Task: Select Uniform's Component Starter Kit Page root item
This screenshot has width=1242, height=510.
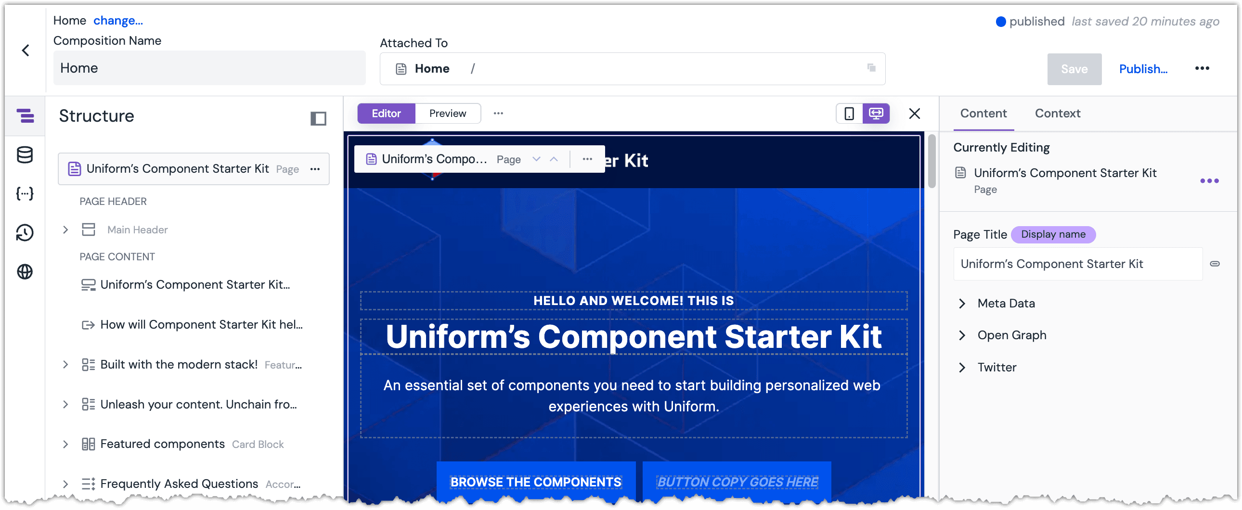Action: (194, 169)
